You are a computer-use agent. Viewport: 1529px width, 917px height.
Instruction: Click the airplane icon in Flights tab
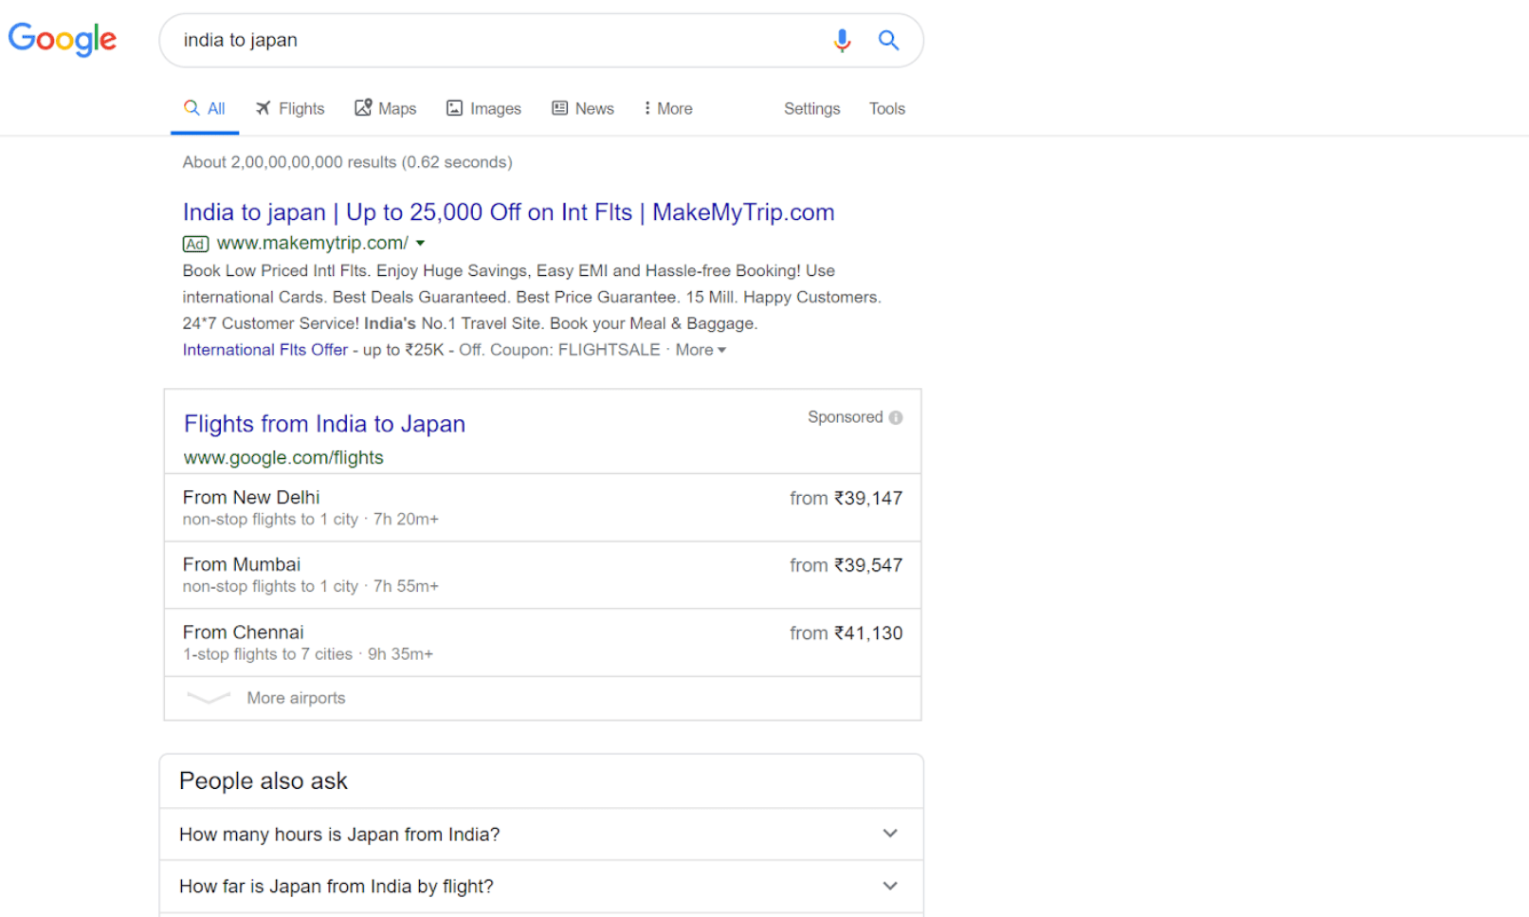[x=264, y=108]
